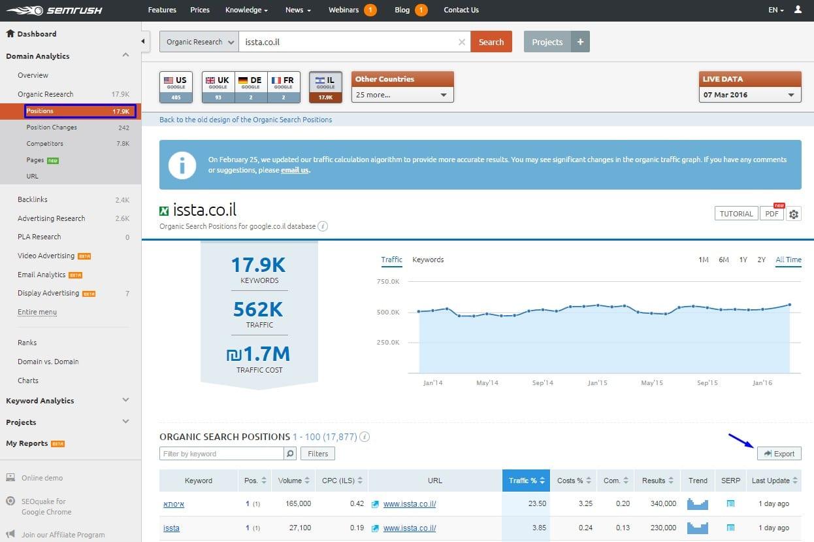
Task: Click the blue info notice icon
Action: (x=182, y=165)
